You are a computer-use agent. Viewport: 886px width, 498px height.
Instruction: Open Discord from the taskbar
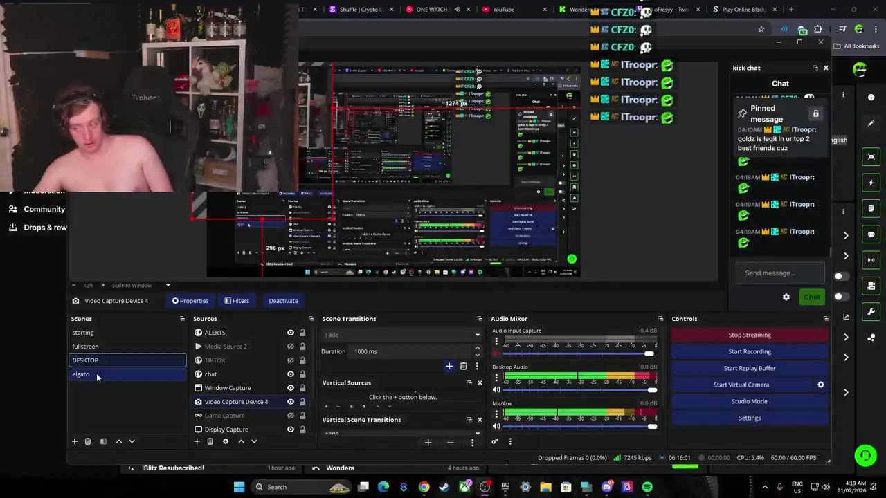tap(607, 487)
